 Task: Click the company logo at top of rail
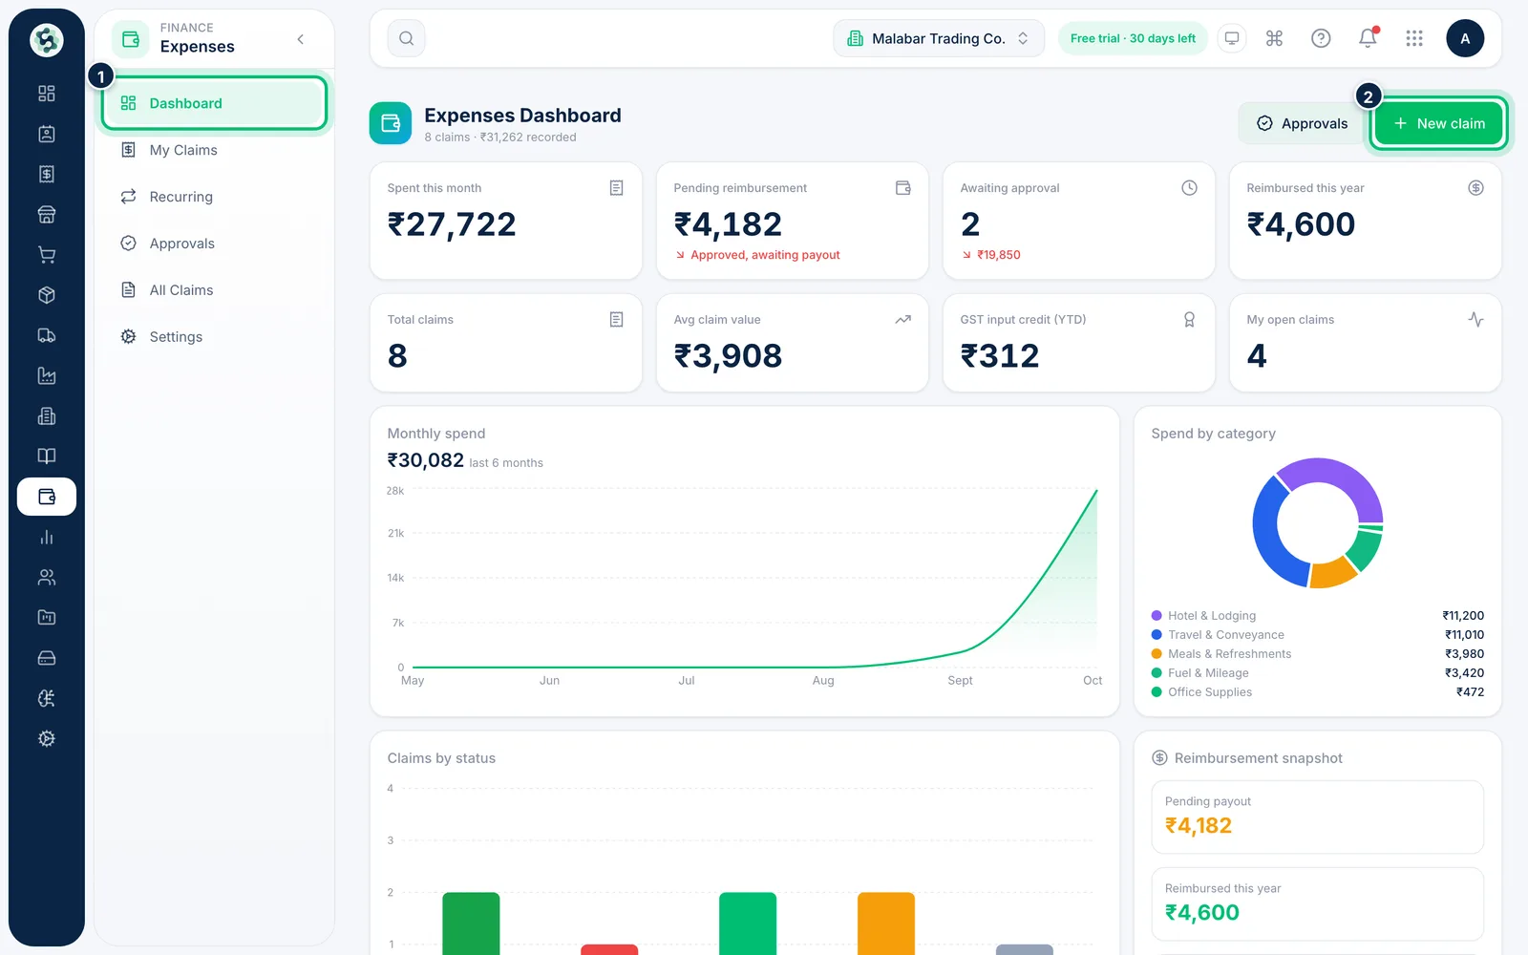click(x=47, y=40)
